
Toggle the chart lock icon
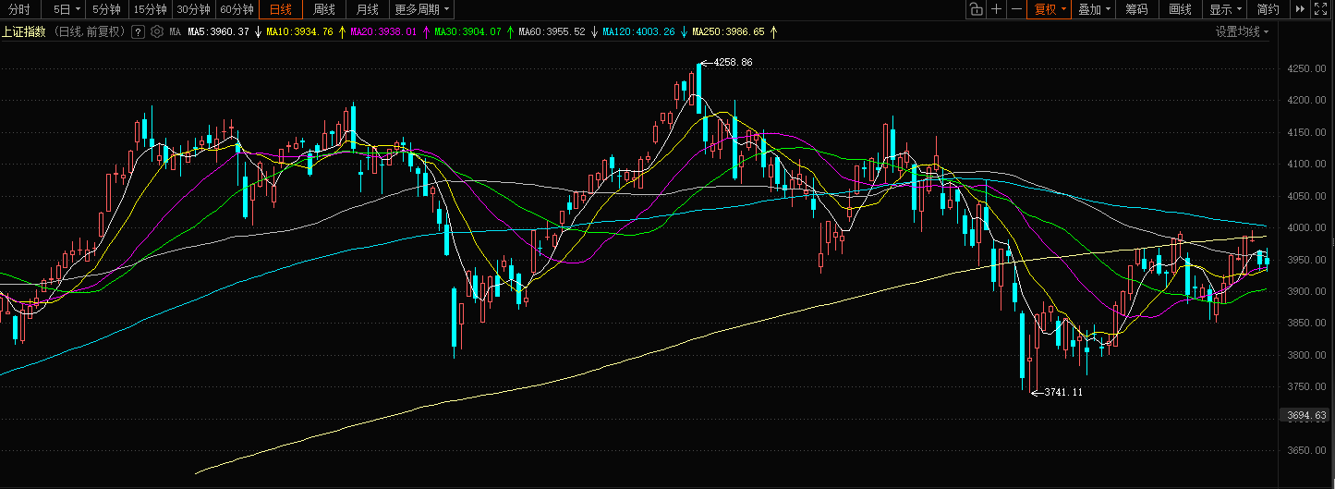tap(976, 9)
